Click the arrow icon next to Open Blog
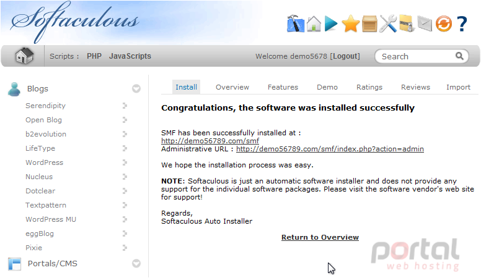 [x=125, y=120]
